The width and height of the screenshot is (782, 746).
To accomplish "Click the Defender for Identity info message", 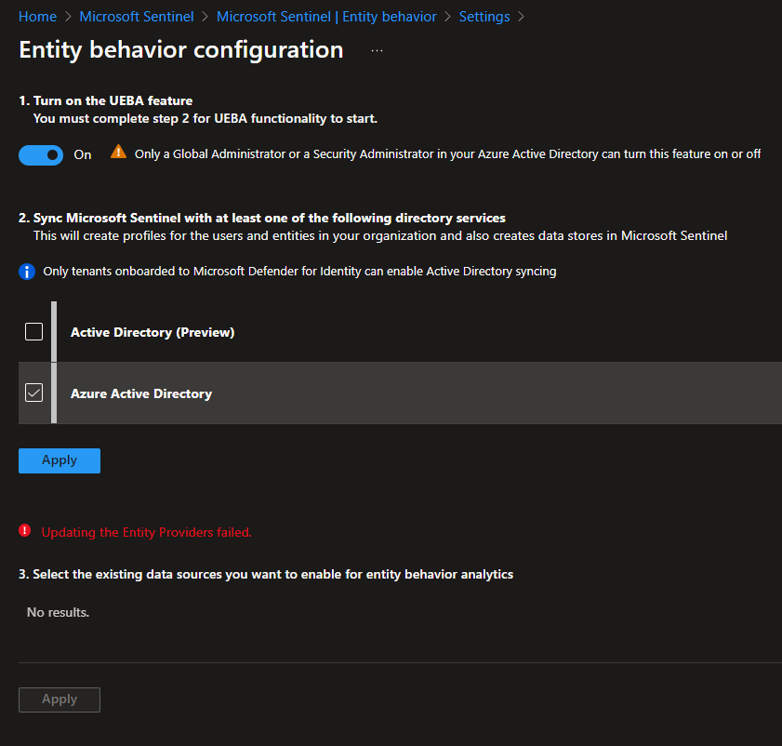I will coord(299,272).
